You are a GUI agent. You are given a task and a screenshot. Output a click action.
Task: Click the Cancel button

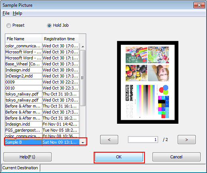(176, 157)
